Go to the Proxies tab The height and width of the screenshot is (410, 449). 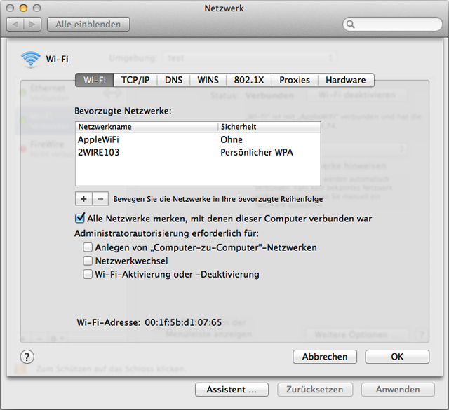(295, 80)
